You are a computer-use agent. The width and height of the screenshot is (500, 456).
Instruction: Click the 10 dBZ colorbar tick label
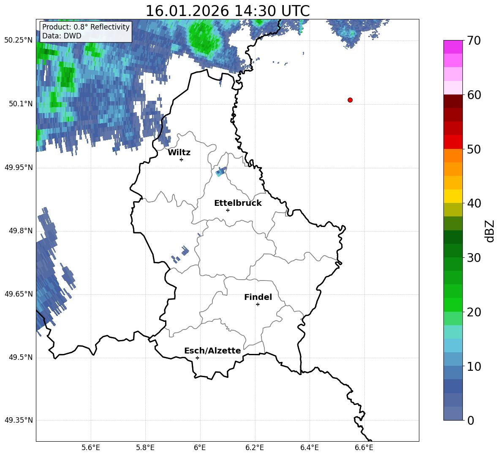(x=474, y=367)
